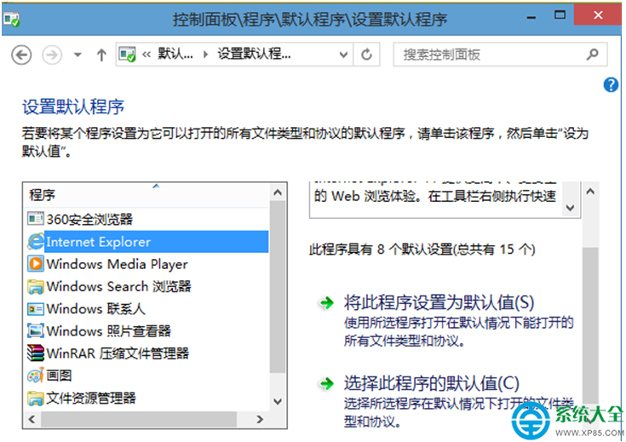Click the forward navigation arrow

(x=52, y=55)
